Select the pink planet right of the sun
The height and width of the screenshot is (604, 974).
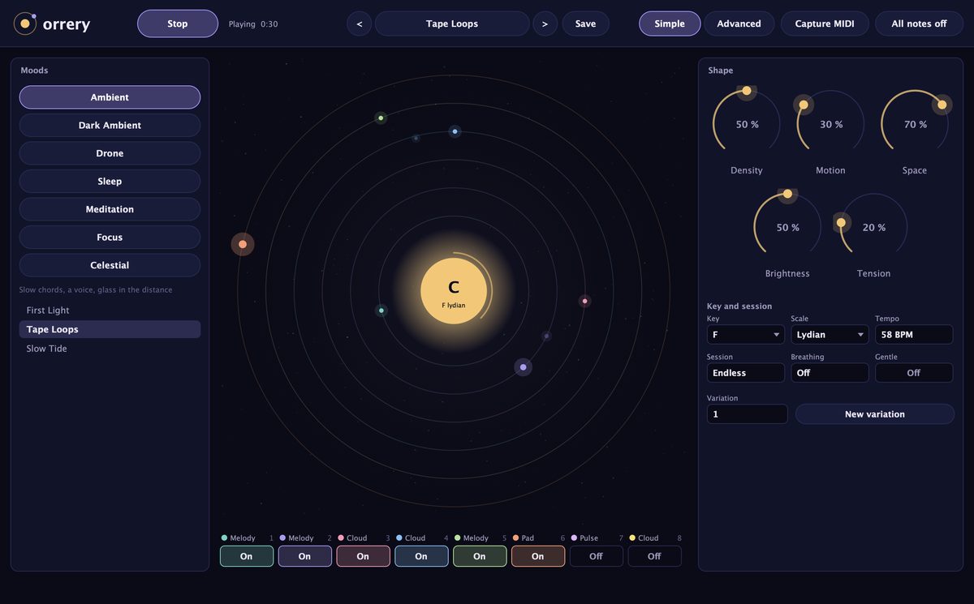coord(584,301)
